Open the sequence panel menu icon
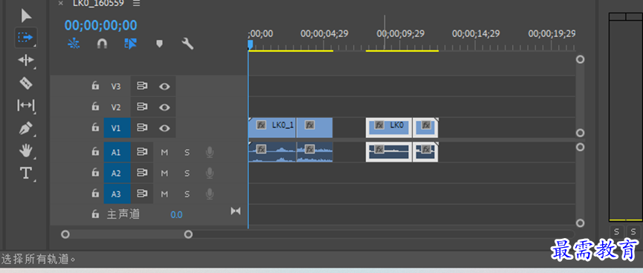 137,3
